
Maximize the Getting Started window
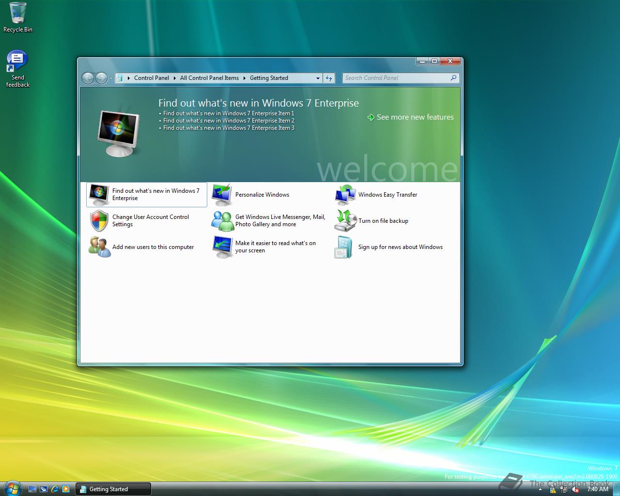coord(434,61)
